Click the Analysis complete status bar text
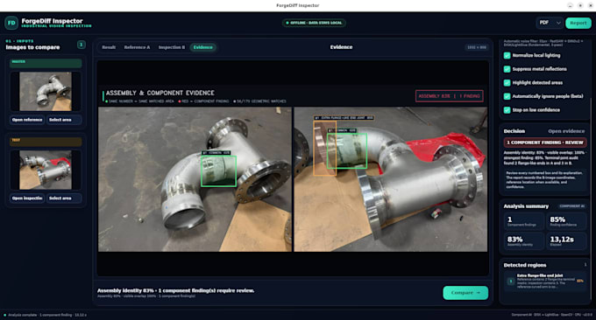The height and width of the screenshot is (320, 596). point(47,315)
